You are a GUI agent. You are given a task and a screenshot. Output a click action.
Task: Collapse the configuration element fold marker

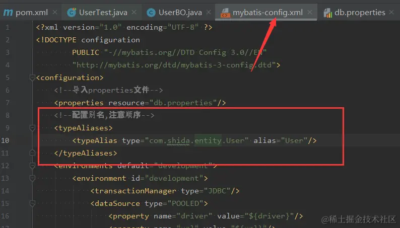click(32, 78)
